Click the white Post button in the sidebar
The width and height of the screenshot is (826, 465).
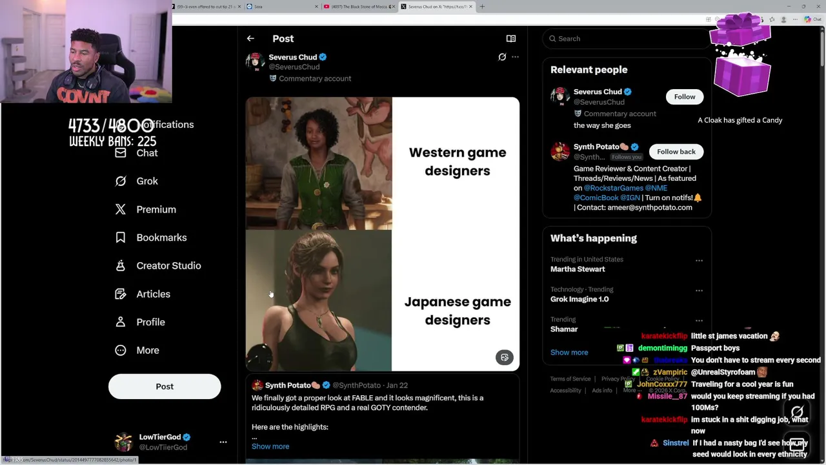coord(165,386)
